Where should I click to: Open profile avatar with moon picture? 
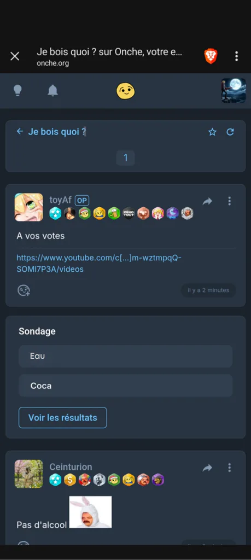tap(234, 91)
